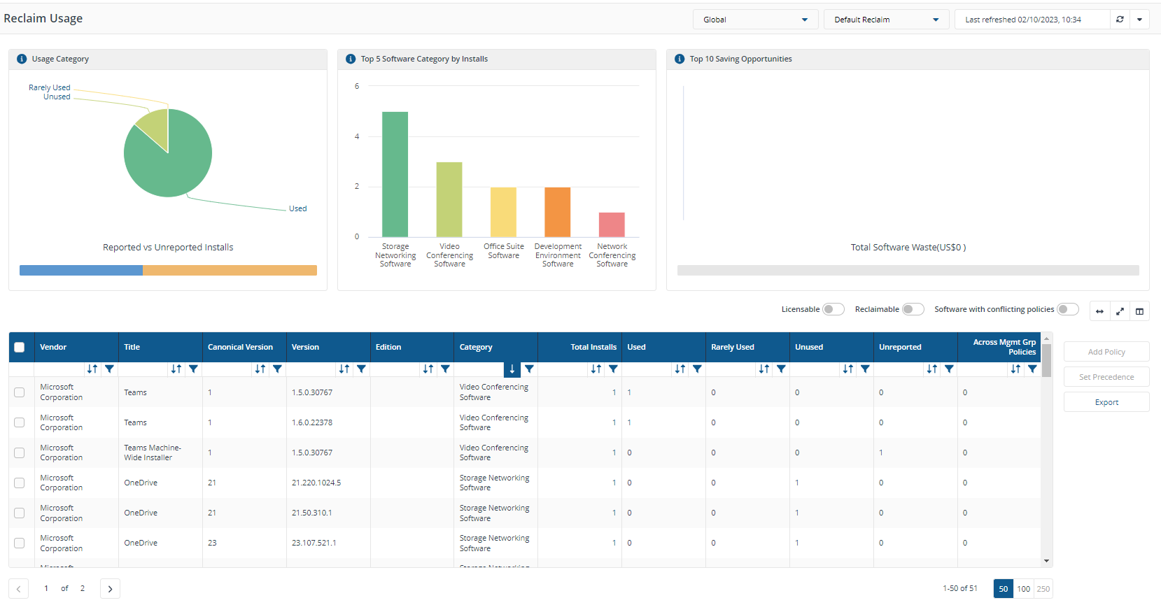Image resolution: width=1161 pixels, height=605 pixels.
Task: Sort the Title column
Action: (176, 369)
